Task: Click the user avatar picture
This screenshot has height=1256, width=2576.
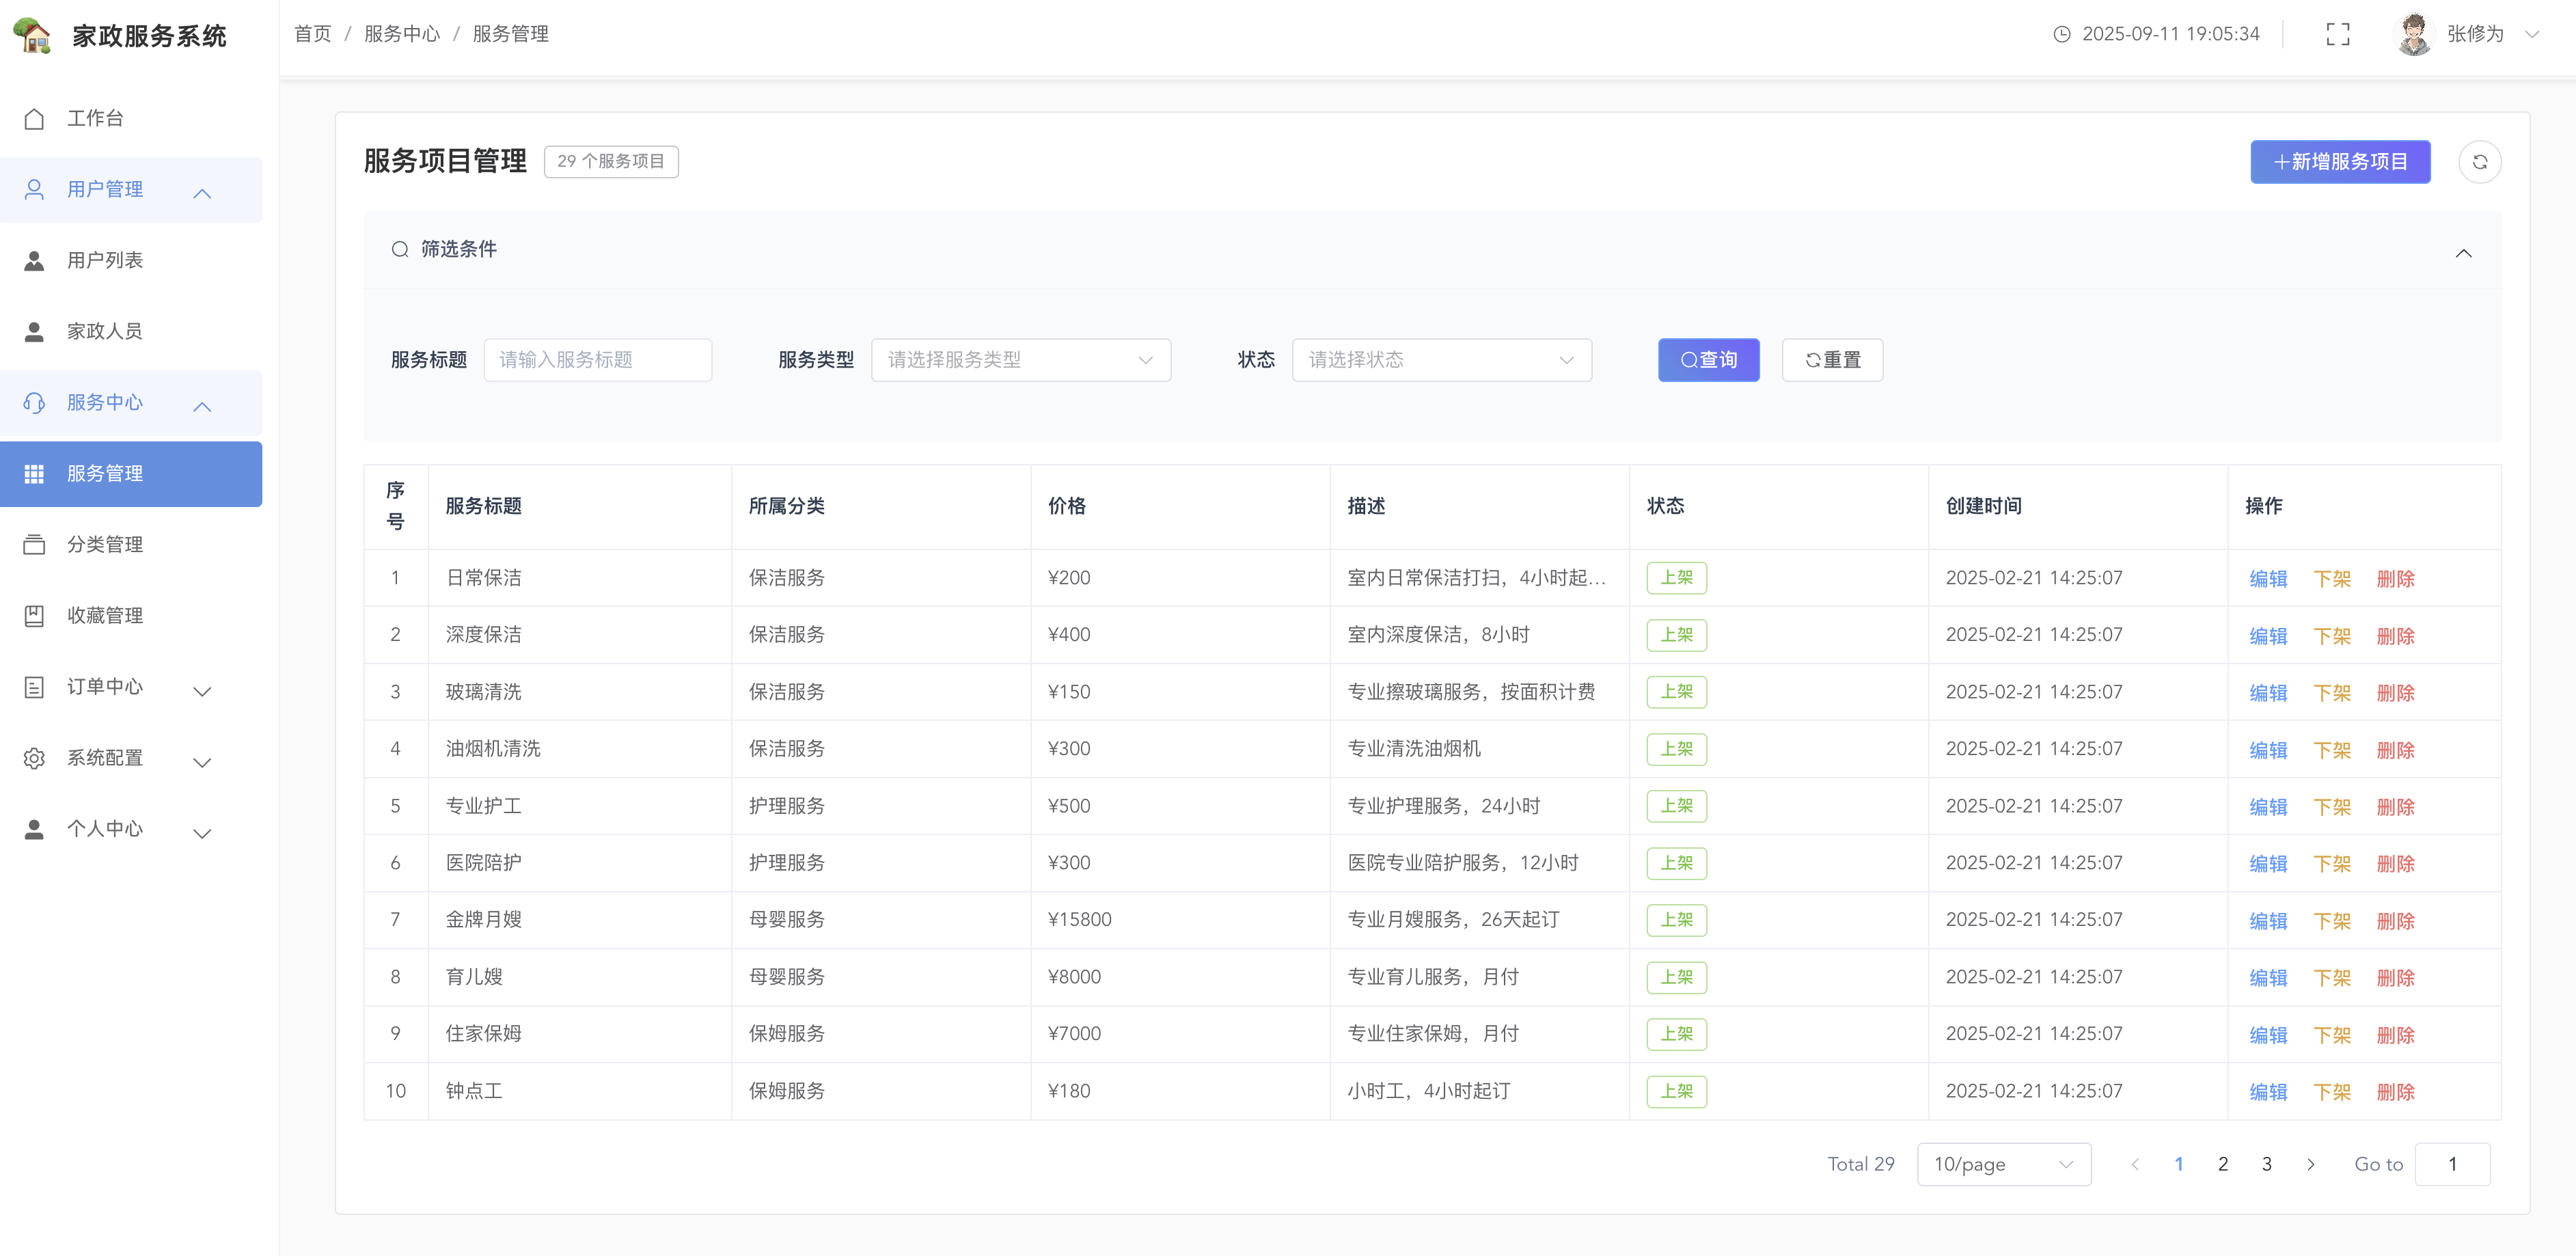Action: (2413, 34)
